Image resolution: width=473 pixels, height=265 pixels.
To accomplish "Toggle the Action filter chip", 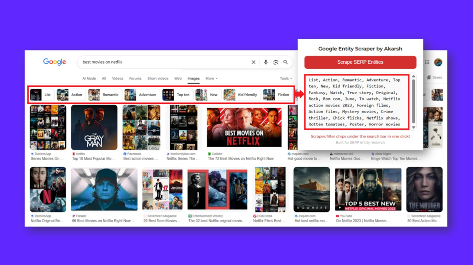I will [70, 95].
